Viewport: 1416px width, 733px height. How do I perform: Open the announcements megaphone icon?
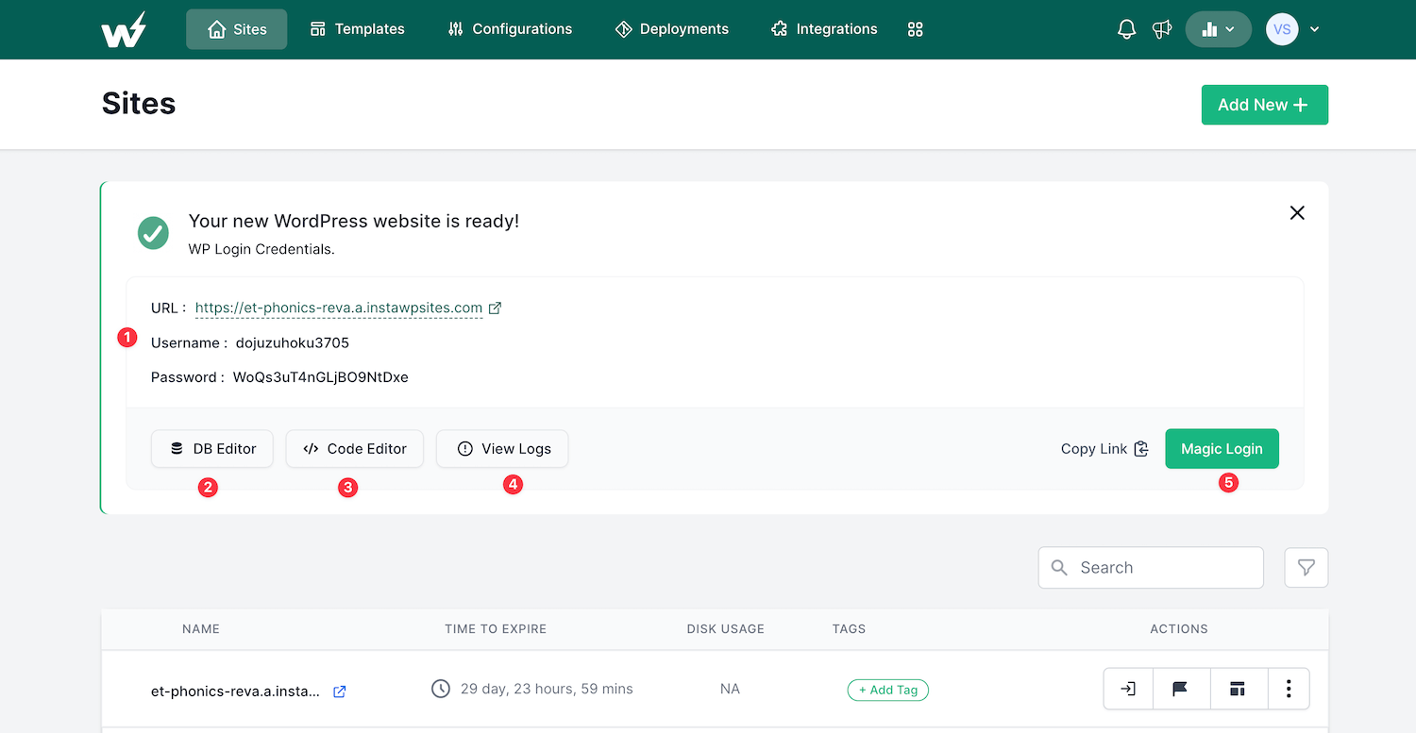(x=1162, y=29)
